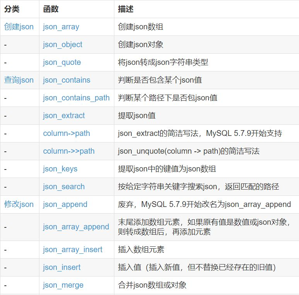Select the 分类 column header
The width and height of the screenshot is (299, 295).
[12, 9]
